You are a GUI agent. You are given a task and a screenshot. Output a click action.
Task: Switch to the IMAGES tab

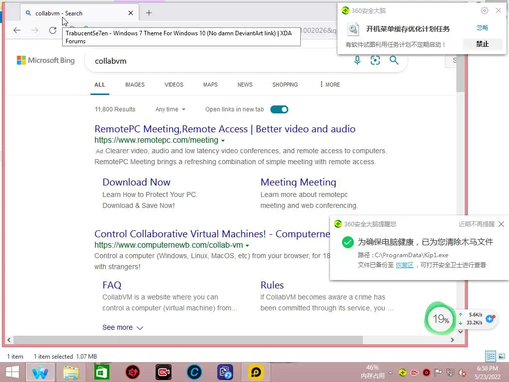click(135, 85)
